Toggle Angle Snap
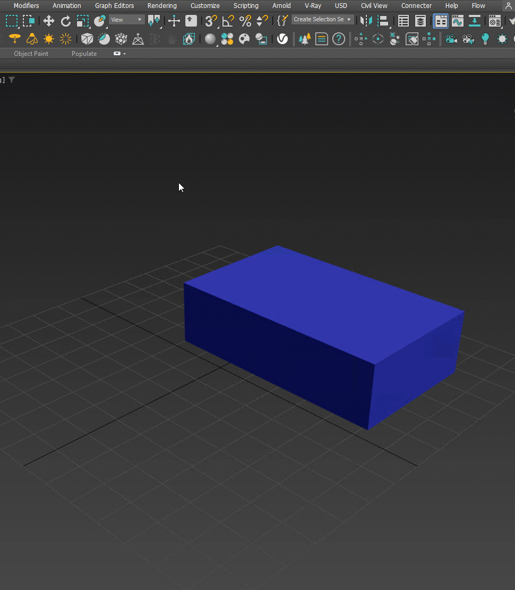This screenshot has width=515, height=590. [x=228, y=21]
